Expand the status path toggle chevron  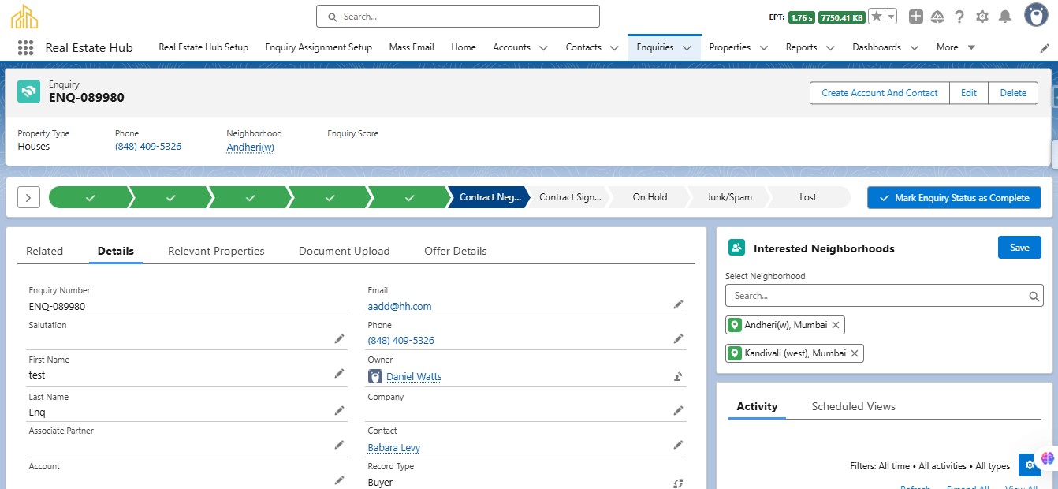click(28, 197)
